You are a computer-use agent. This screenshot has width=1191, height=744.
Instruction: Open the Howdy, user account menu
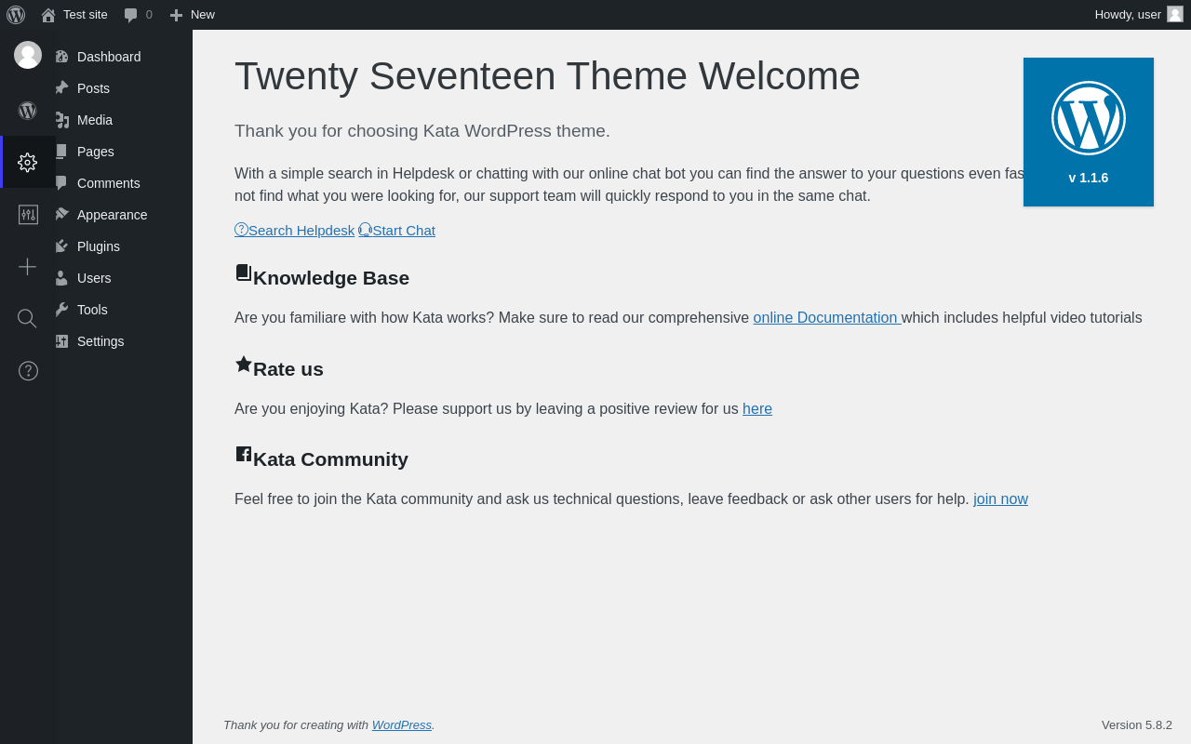click(x=1139, y=15)
